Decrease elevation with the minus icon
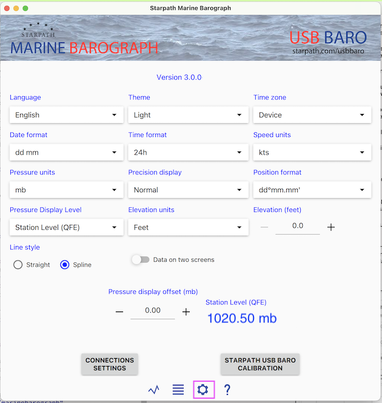 point(264,227)
